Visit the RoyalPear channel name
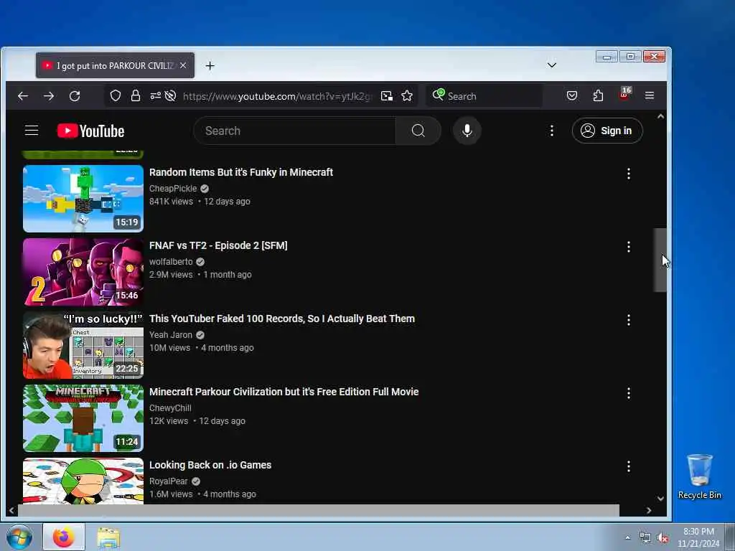The image size is (735, 551). tap(168, 481)
